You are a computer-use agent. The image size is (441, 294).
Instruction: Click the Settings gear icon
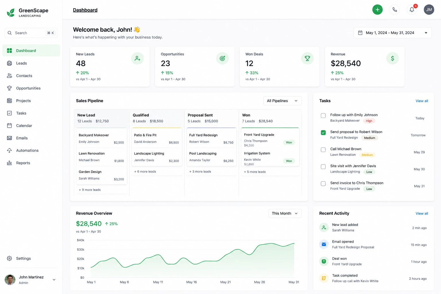pos(9,258)
